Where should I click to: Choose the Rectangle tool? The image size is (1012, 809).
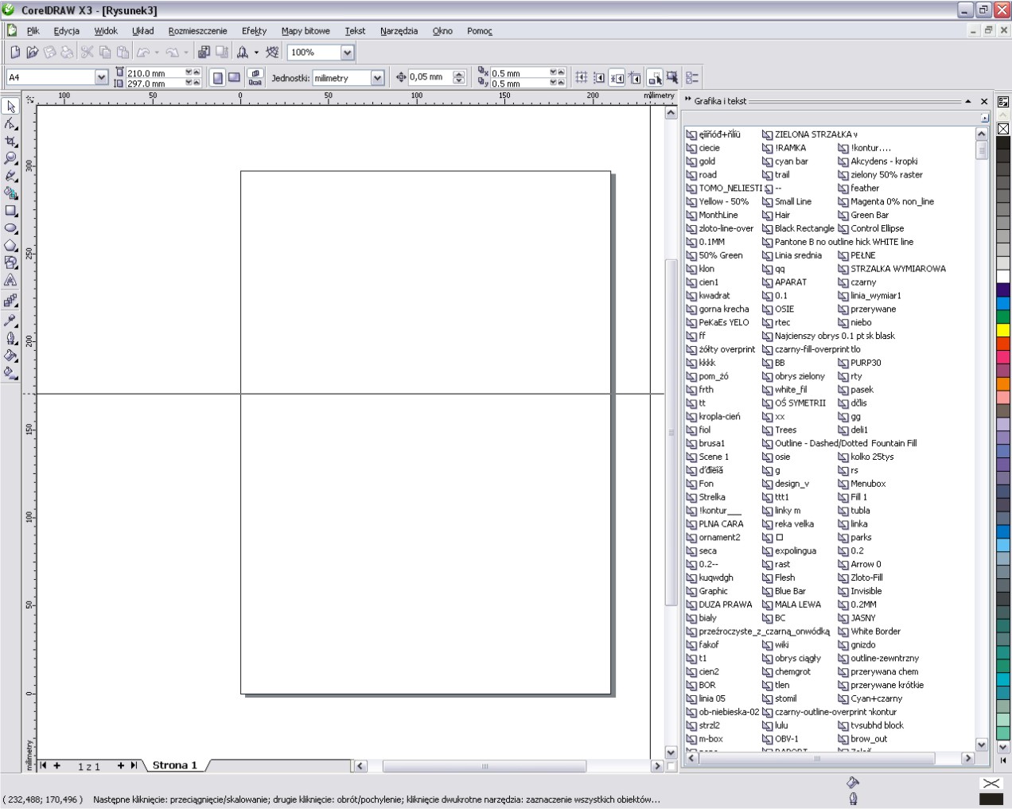click(11, 211)
